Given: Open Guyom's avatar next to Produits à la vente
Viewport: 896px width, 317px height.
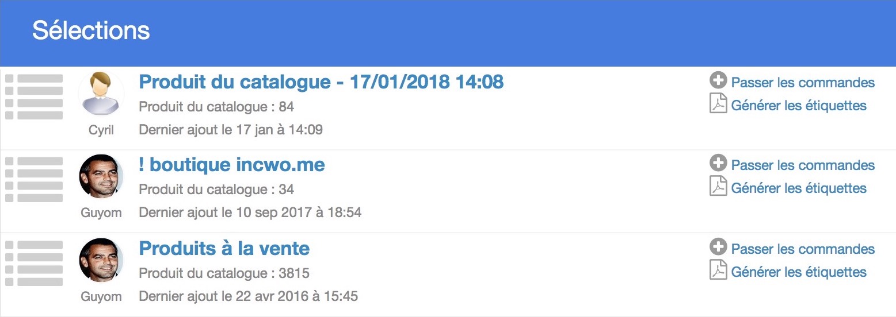Looking at the screenshot, I should click(101, 261).
